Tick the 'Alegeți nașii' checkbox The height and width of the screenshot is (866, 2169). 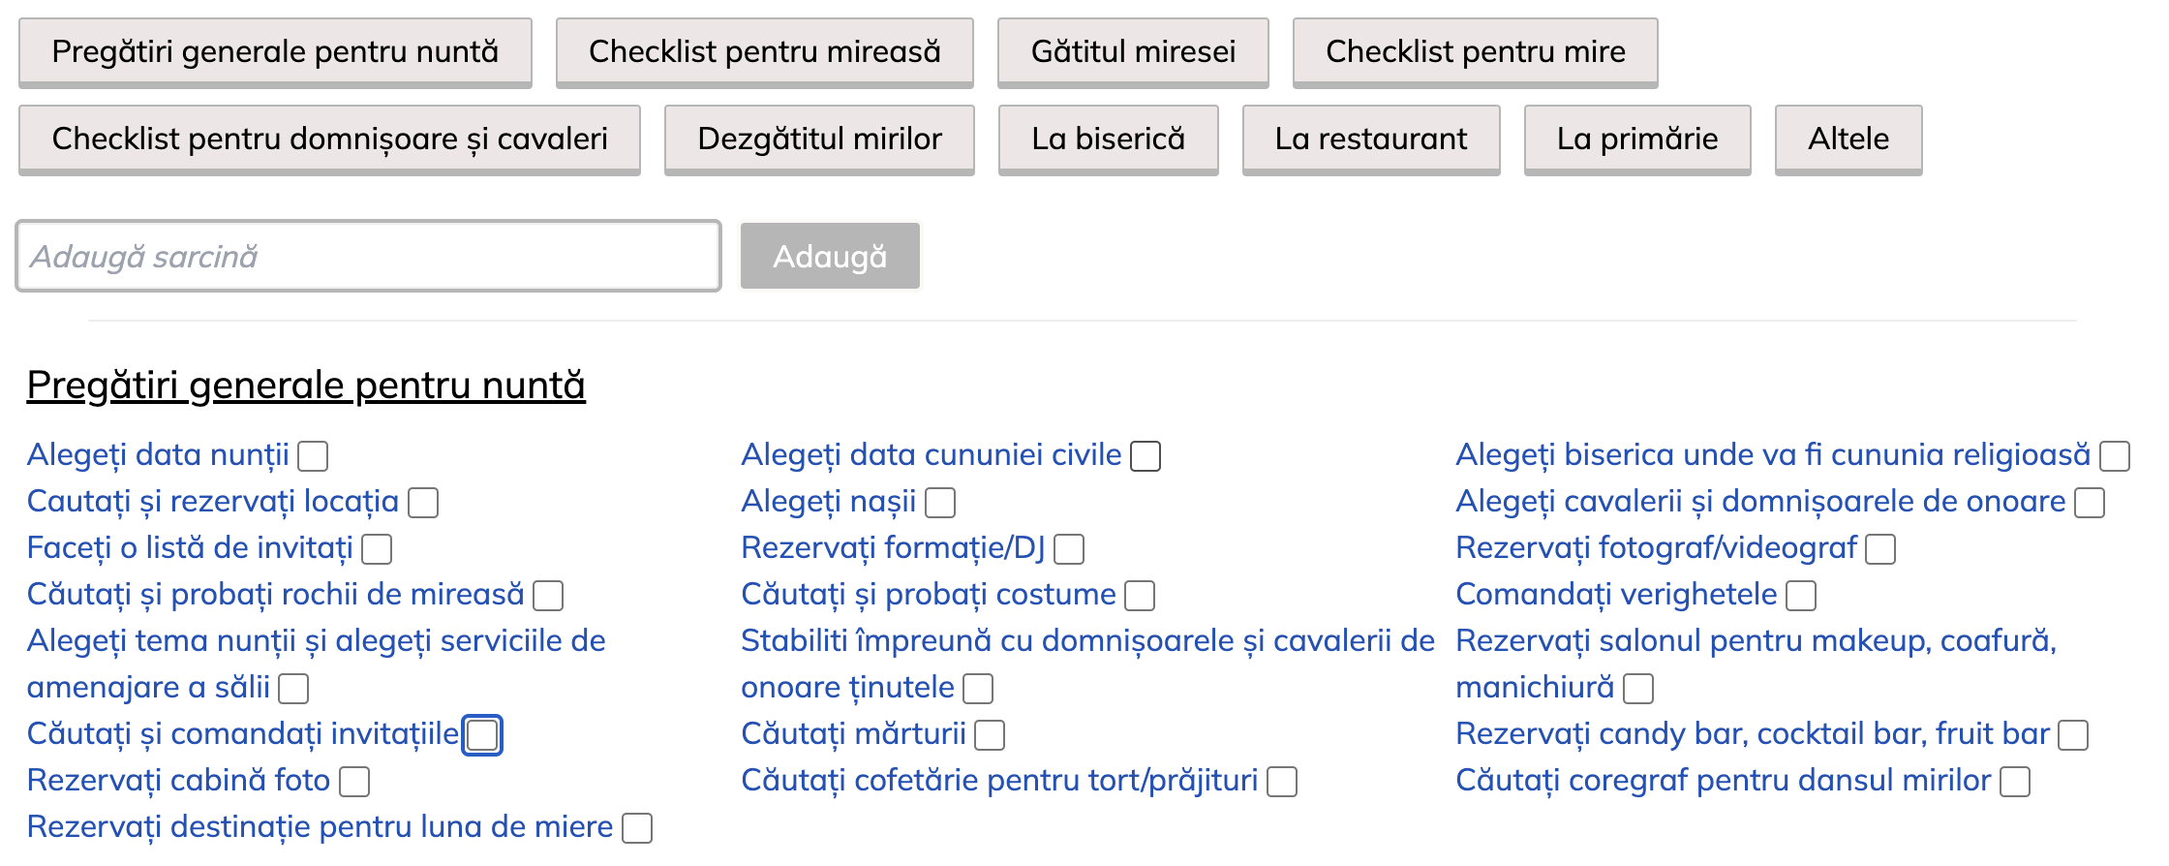click(x=940, y=503)
